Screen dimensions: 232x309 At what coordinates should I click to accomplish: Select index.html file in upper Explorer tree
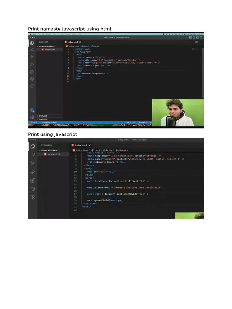pyautogui.click(x=50, y=50)
